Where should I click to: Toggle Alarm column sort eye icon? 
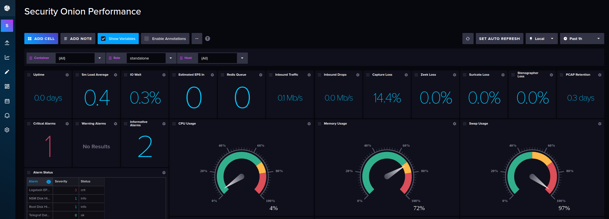(49, 182)
